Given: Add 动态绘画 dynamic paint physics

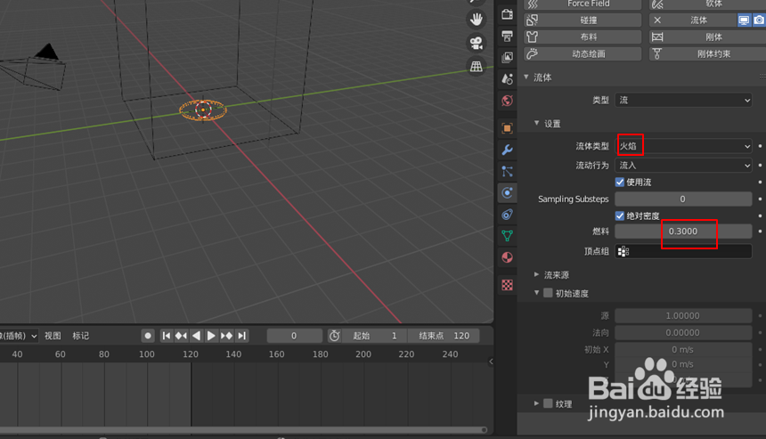Looking at the screenshot, I should pyautogui.click(x=583, y=53).
